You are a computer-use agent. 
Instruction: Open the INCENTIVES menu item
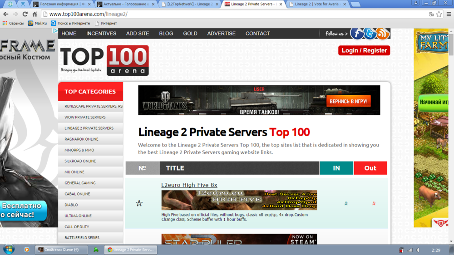(101, 34)
